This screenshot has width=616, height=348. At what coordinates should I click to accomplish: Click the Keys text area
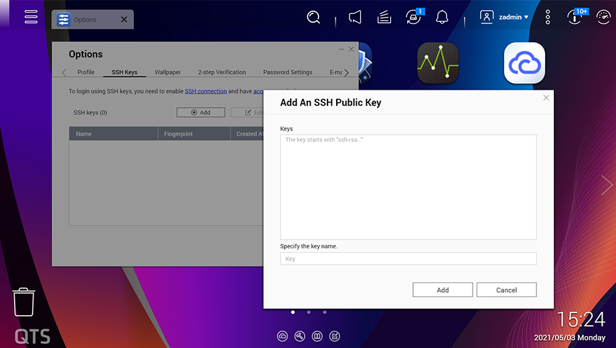tap(408, 187)
